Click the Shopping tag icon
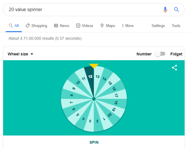The image size is (190, 148). [x=28, y=26]
